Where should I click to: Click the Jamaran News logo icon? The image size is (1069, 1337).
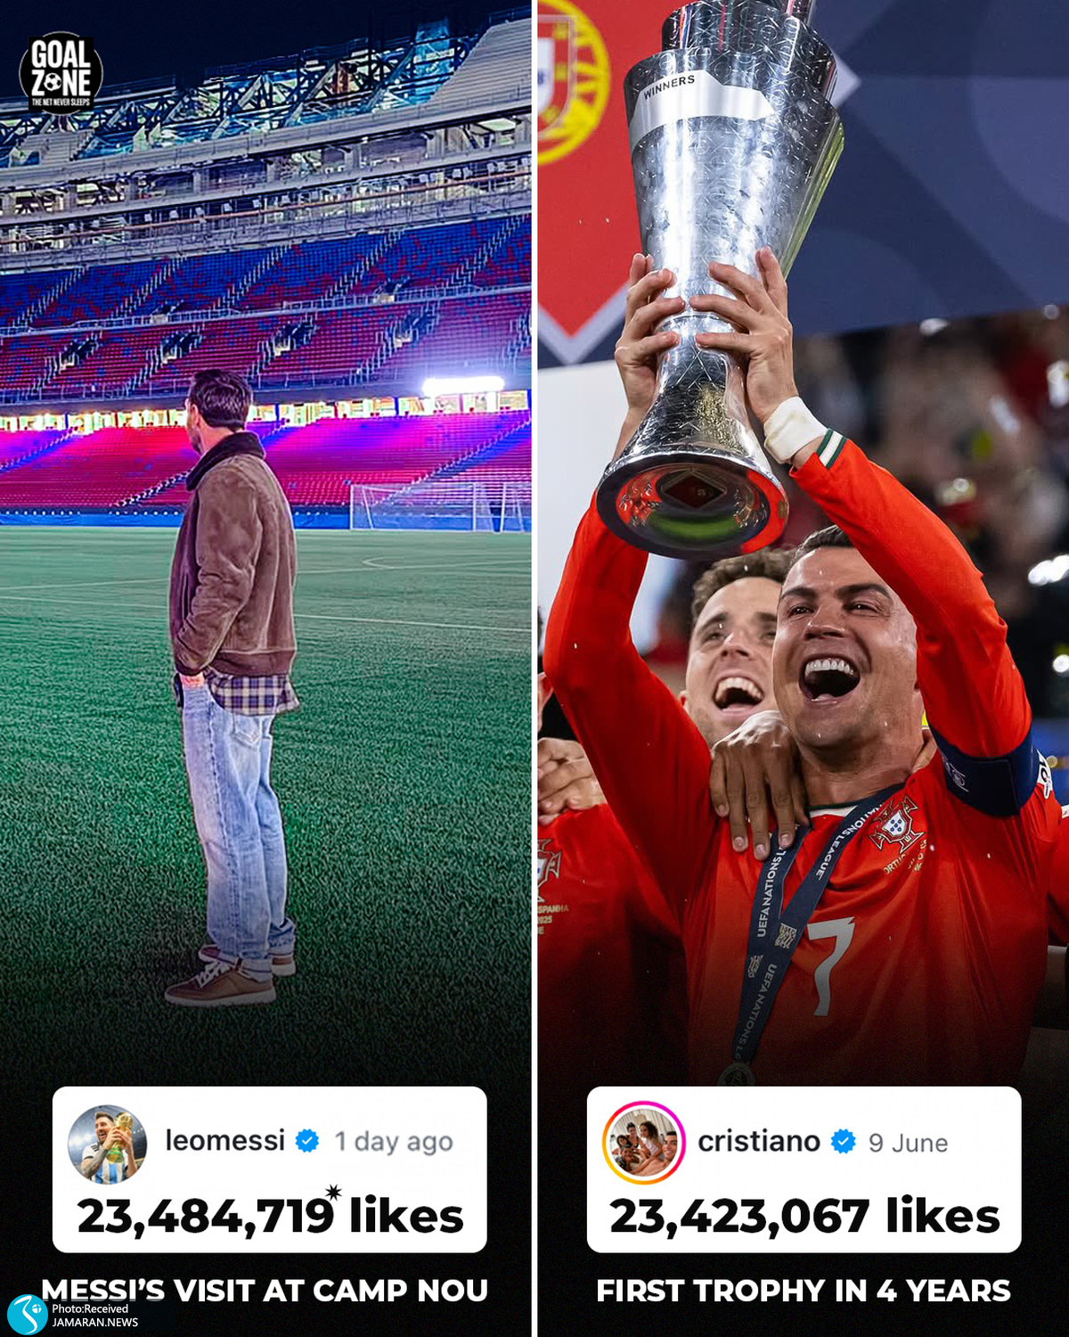pos(27,1314)
